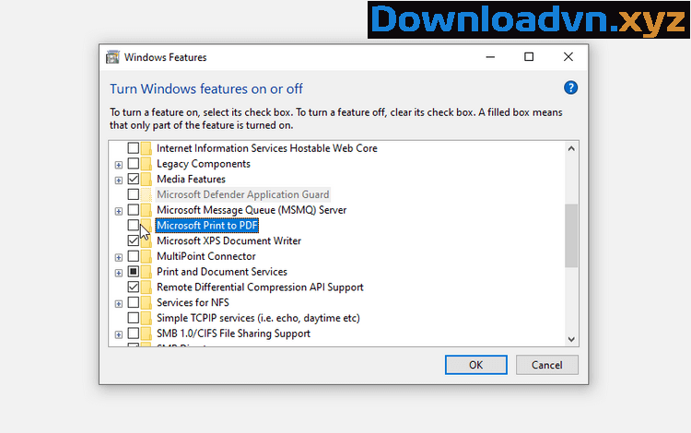The image size is (691, 433).
Task: Click the Microsoft Message Queue folder icon
Action: 146,210
